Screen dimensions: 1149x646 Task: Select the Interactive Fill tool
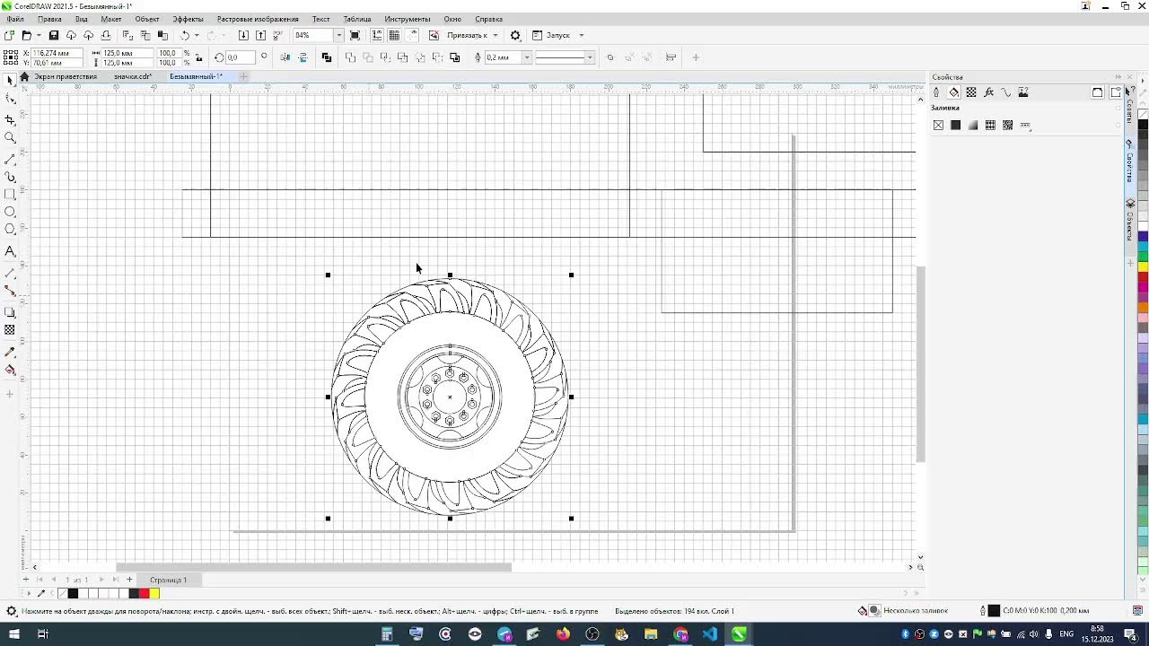tap(10, 370)
